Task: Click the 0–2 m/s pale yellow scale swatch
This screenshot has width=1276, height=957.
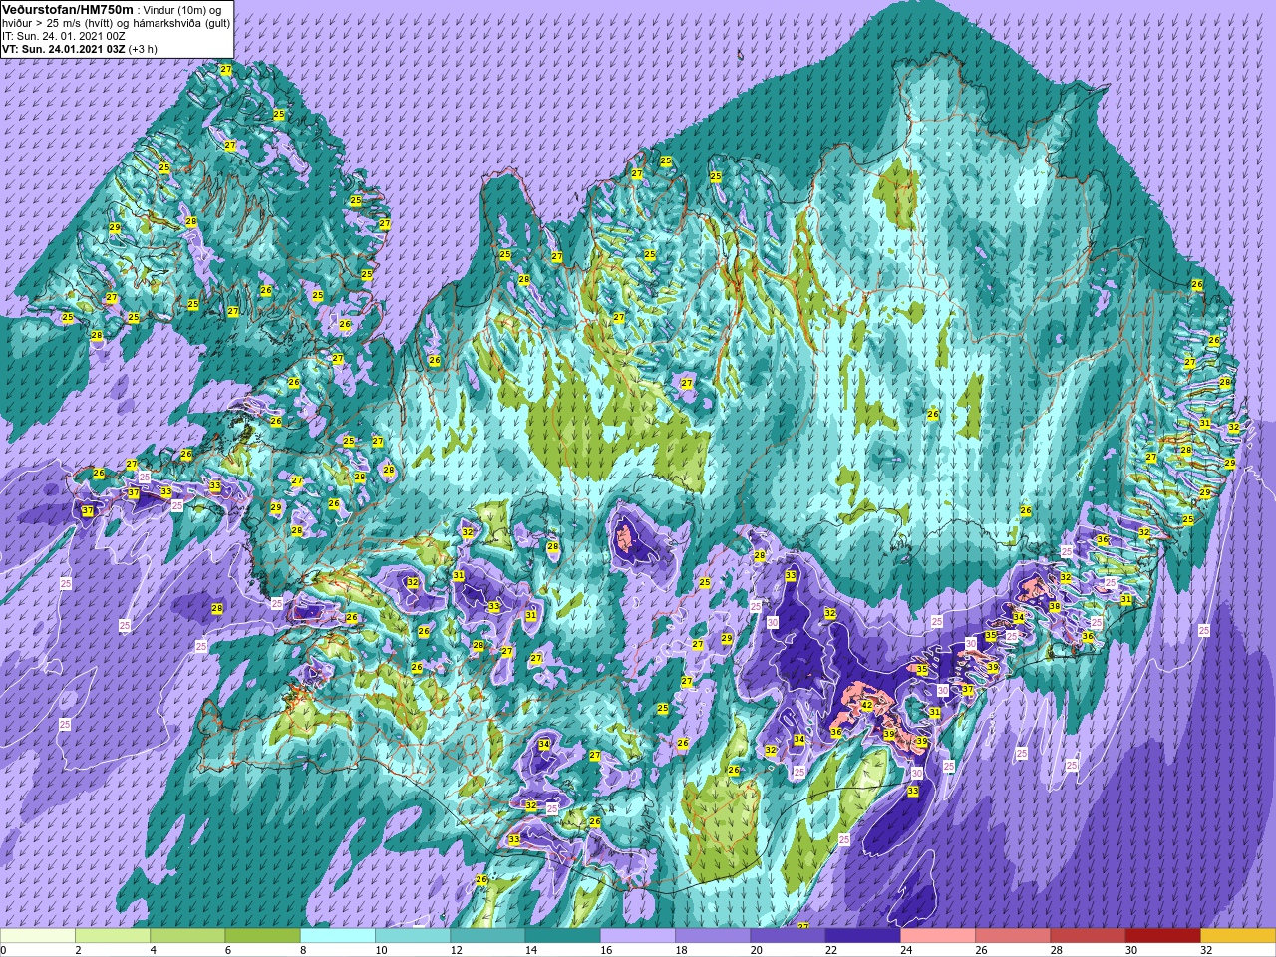Action: click(x=38, y=936)
